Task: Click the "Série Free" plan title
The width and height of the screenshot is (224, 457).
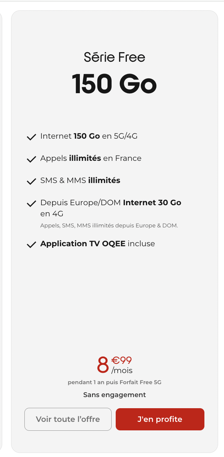Action: click(115, 57)
